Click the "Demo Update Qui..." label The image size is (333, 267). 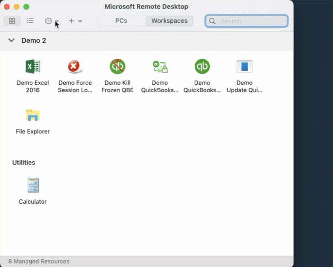tap(244, 86)
